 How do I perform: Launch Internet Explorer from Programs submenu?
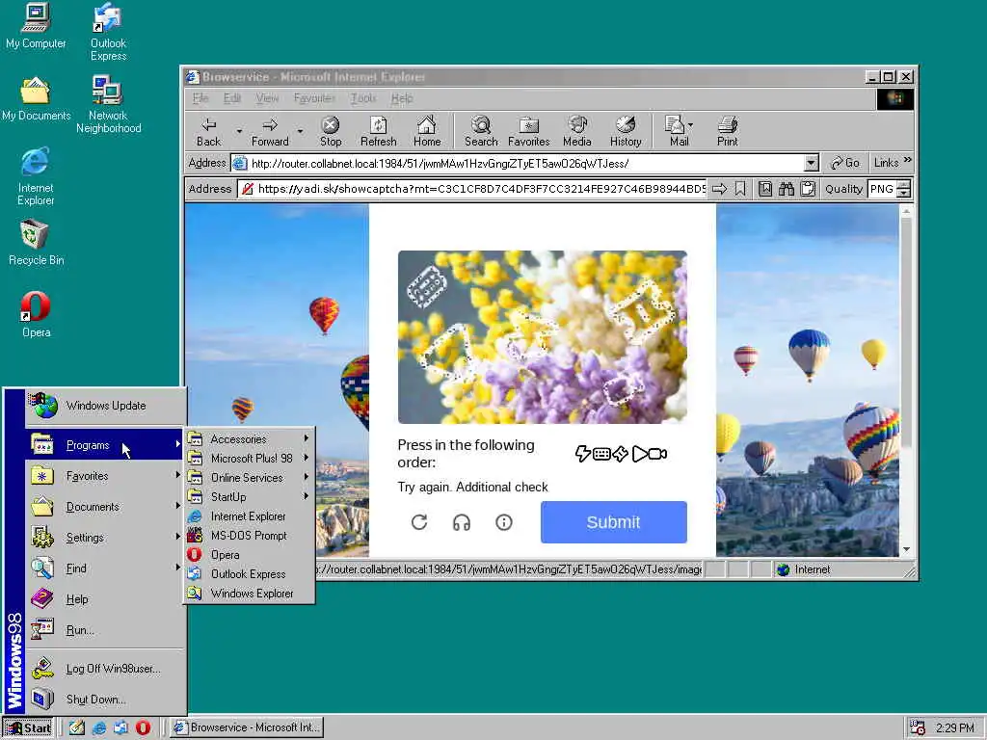click(x=250, y=516)
